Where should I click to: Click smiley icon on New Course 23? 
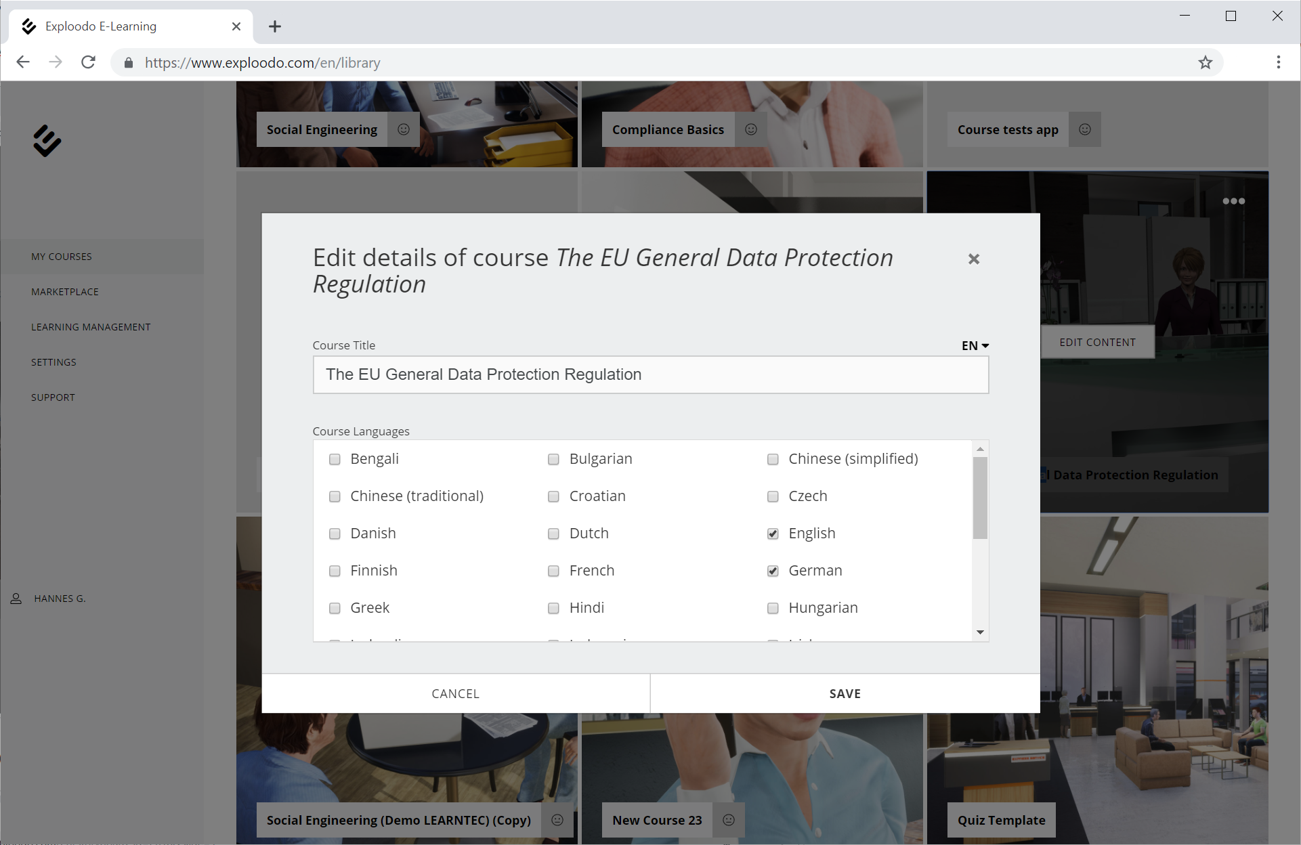(x=729, y=820)
